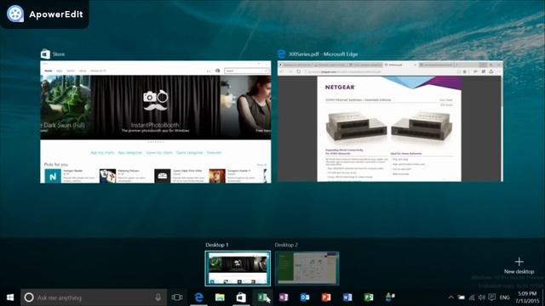Open the clock showing 5:09 PM
545x306 pixels.
click(x=528, y=297)
